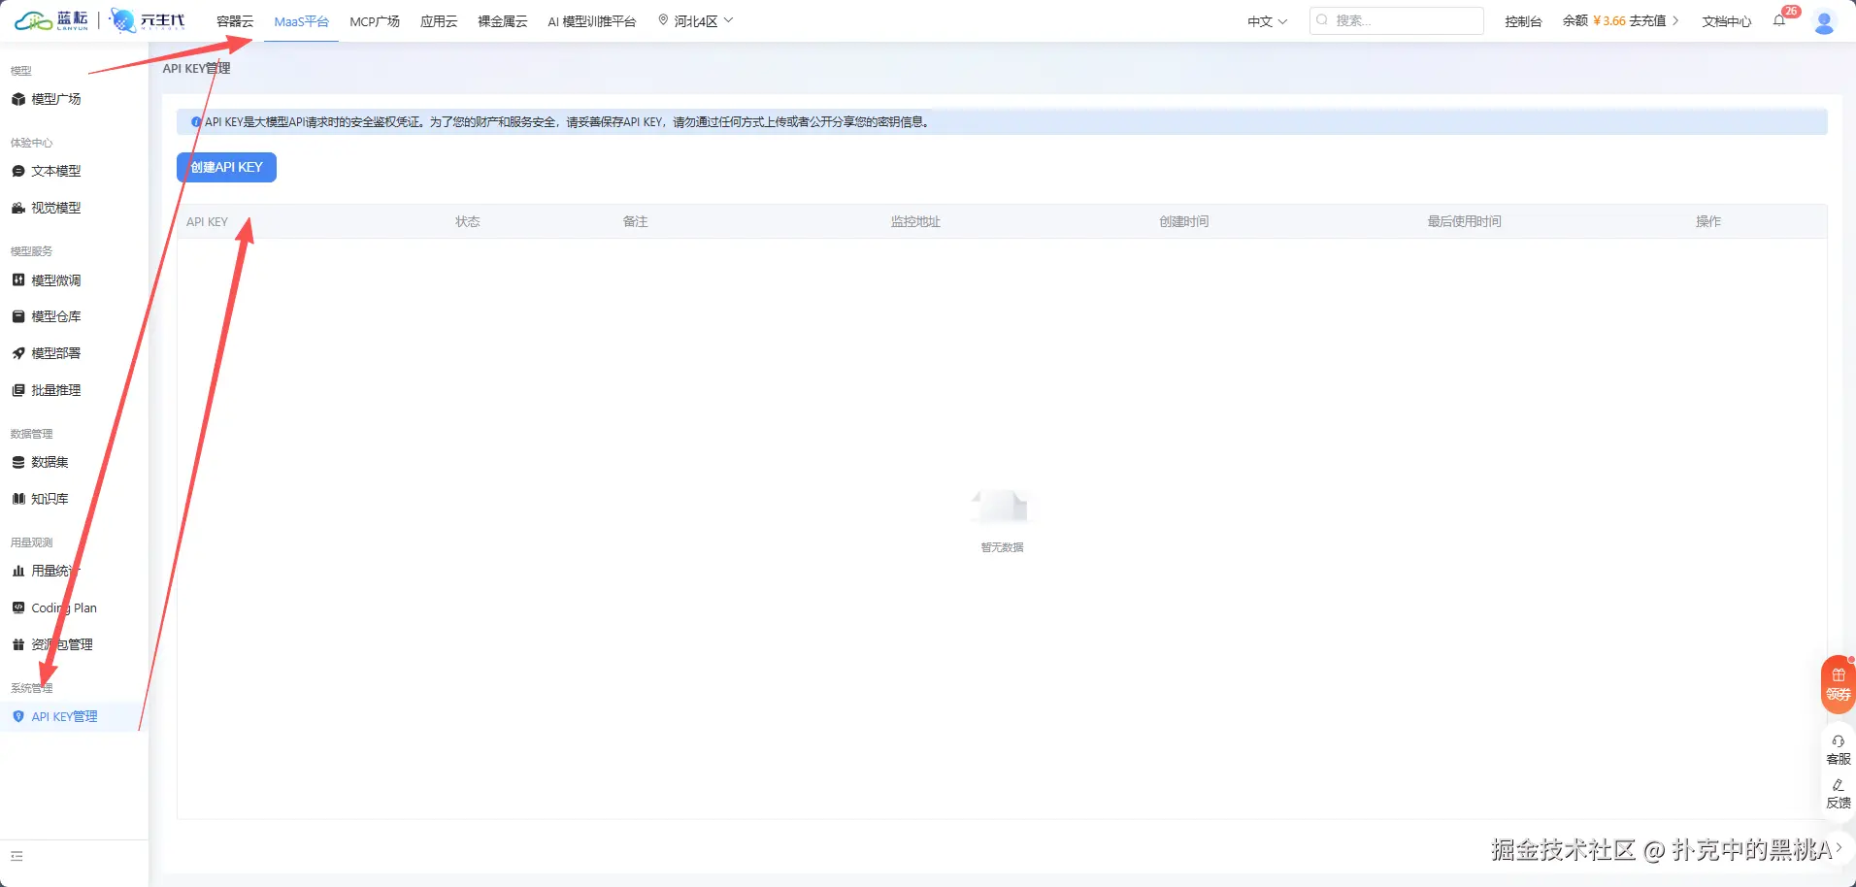Click the 最后使用时间 column header
The image size is (1856, 887).
pyautogui.click(x=1464, y=222)
